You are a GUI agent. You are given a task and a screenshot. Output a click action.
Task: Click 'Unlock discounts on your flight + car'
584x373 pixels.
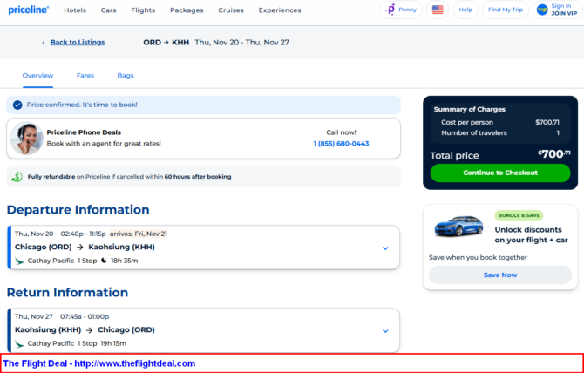click(531, 235)
